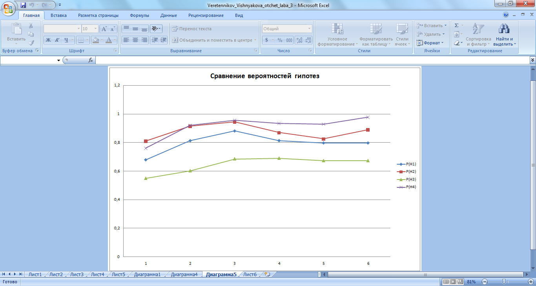Switch to Вставка ribbon tab
This screenshot has height=286, width=536.
coord(58,15)
